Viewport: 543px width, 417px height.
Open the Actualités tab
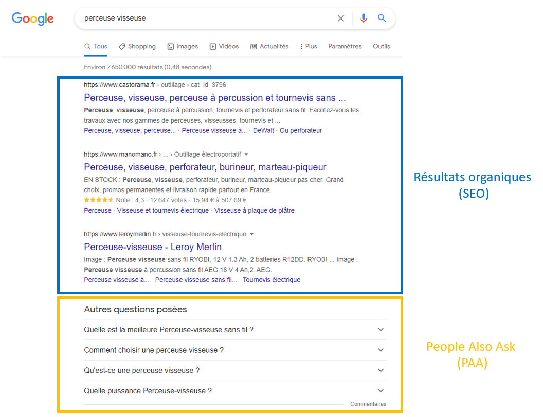(x=269, y=46)
